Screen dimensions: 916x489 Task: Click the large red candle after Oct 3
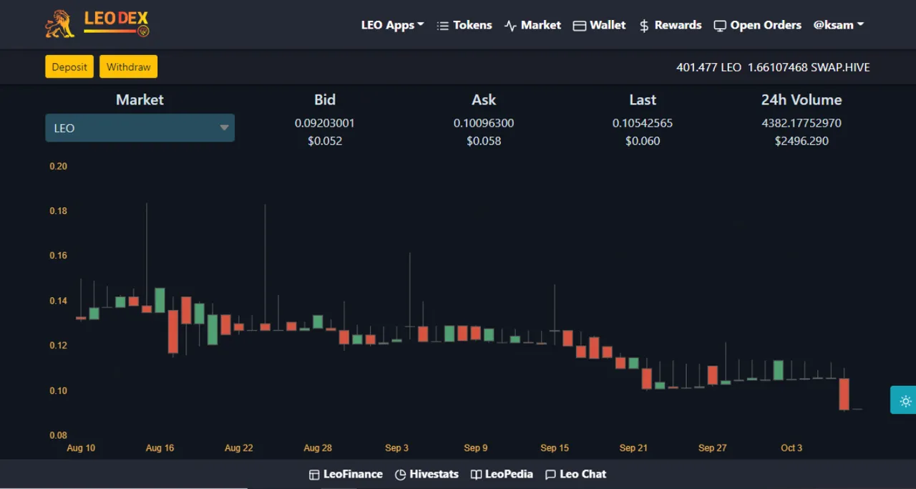844,394
